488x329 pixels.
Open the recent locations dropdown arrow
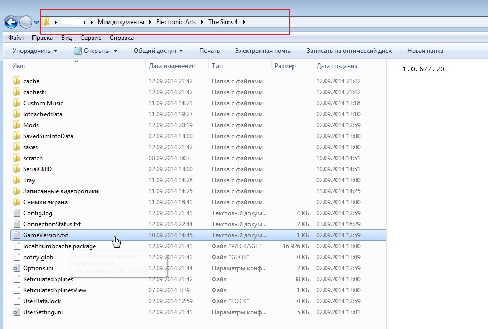pos(36,23)
